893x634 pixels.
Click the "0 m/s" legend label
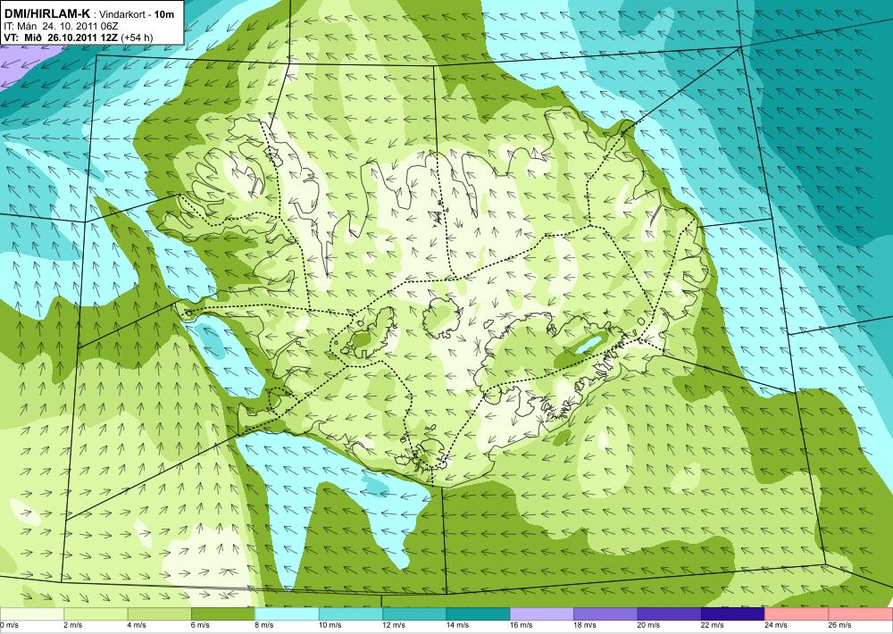10,625
